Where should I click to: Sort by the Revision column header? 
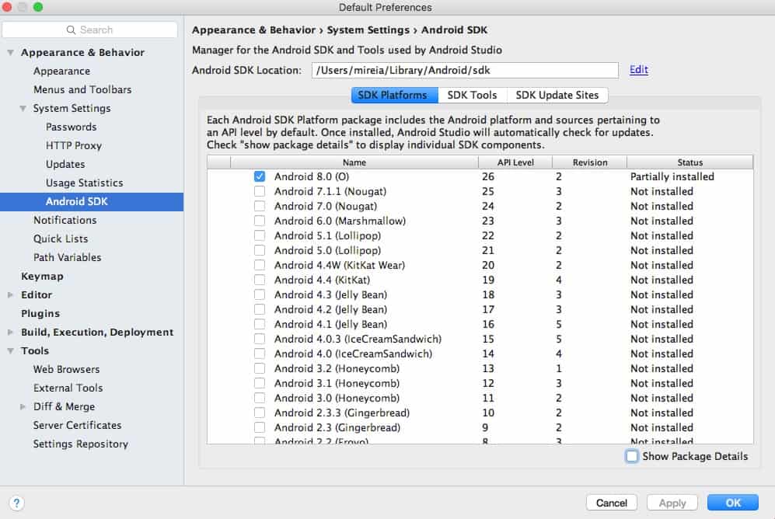click(590, 162)
